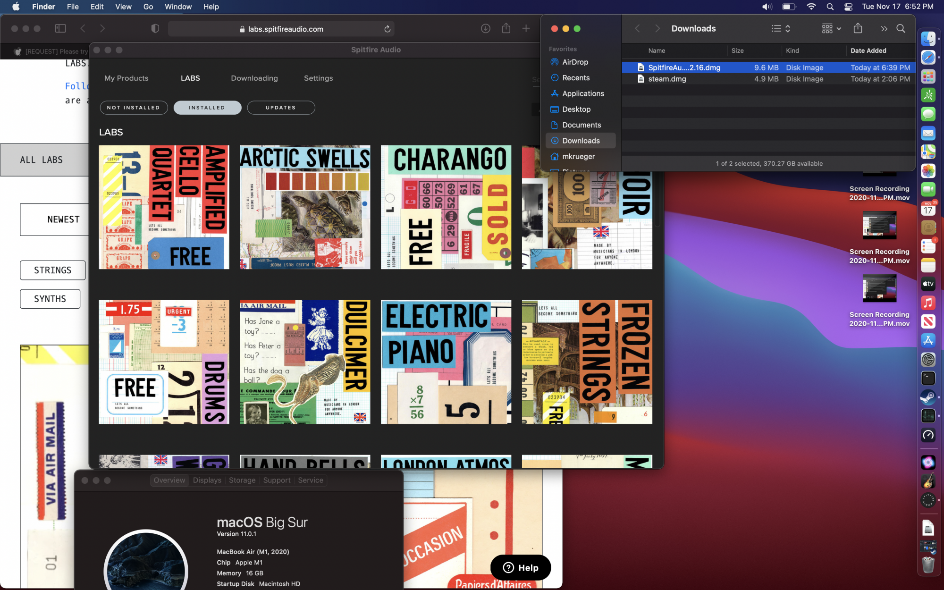Image resolution: width=944 pixels, height=590 pixels.
Task: Expand Finder group-by dropdown
Action: 831,29
